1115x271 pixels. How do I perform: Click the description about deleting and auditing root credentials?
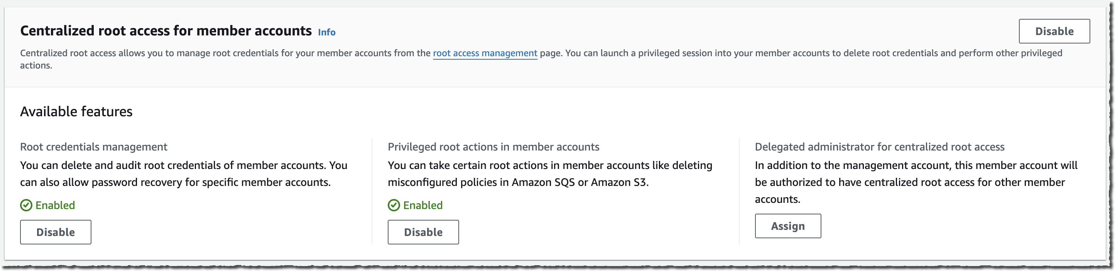tap(184, 174)
